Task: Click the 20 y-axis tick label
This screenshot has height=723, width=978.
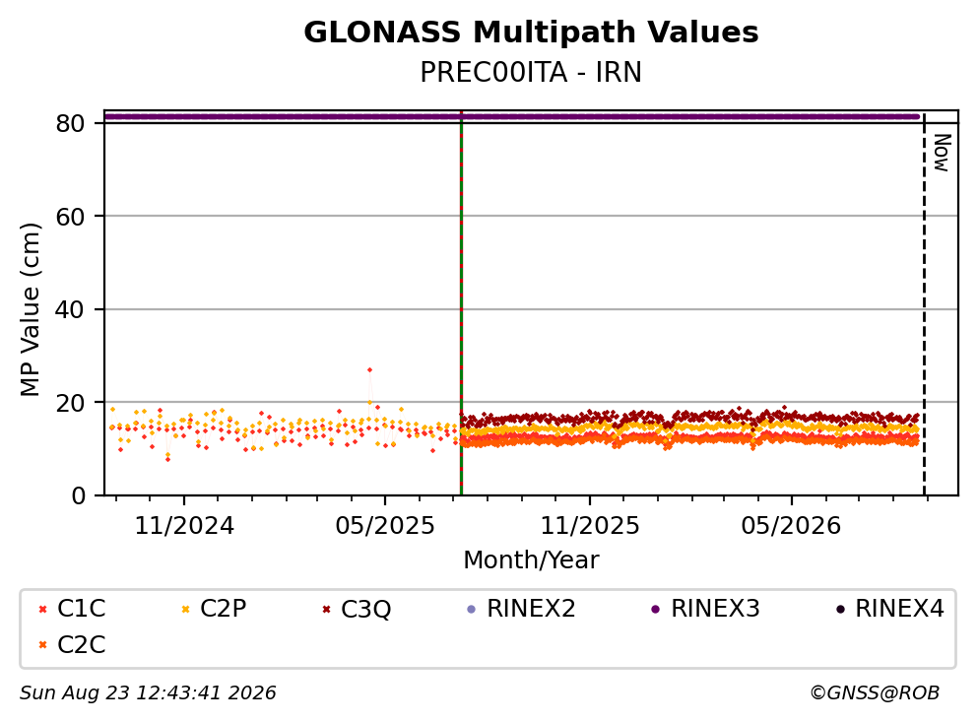Action: click(70, 402)
